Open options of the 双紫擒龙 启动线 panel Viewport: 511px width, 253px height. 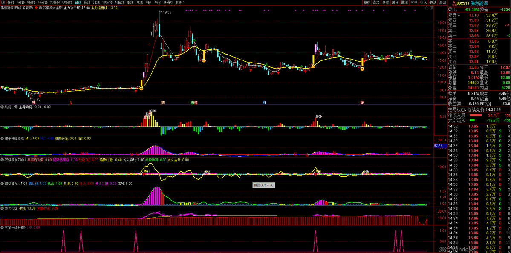coord(2,183)
